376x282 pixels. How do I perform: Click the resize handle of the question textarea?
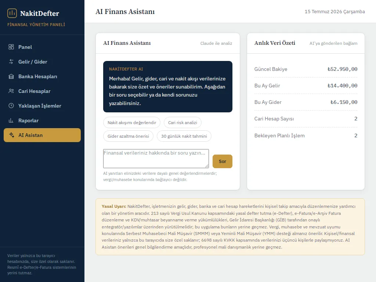pyautogui.click(x=207, y=166)
